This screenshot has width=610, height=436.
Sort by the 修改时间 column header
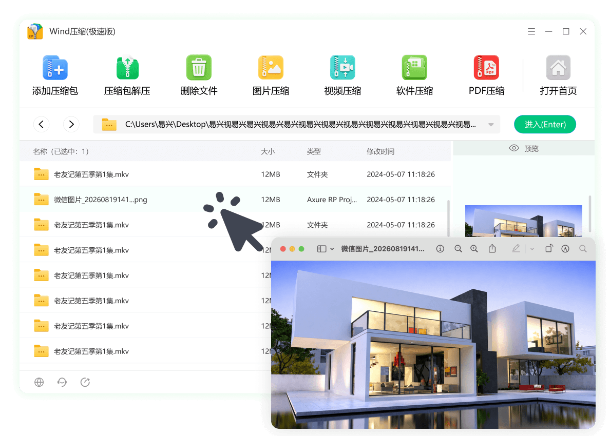tap(380, 151)
